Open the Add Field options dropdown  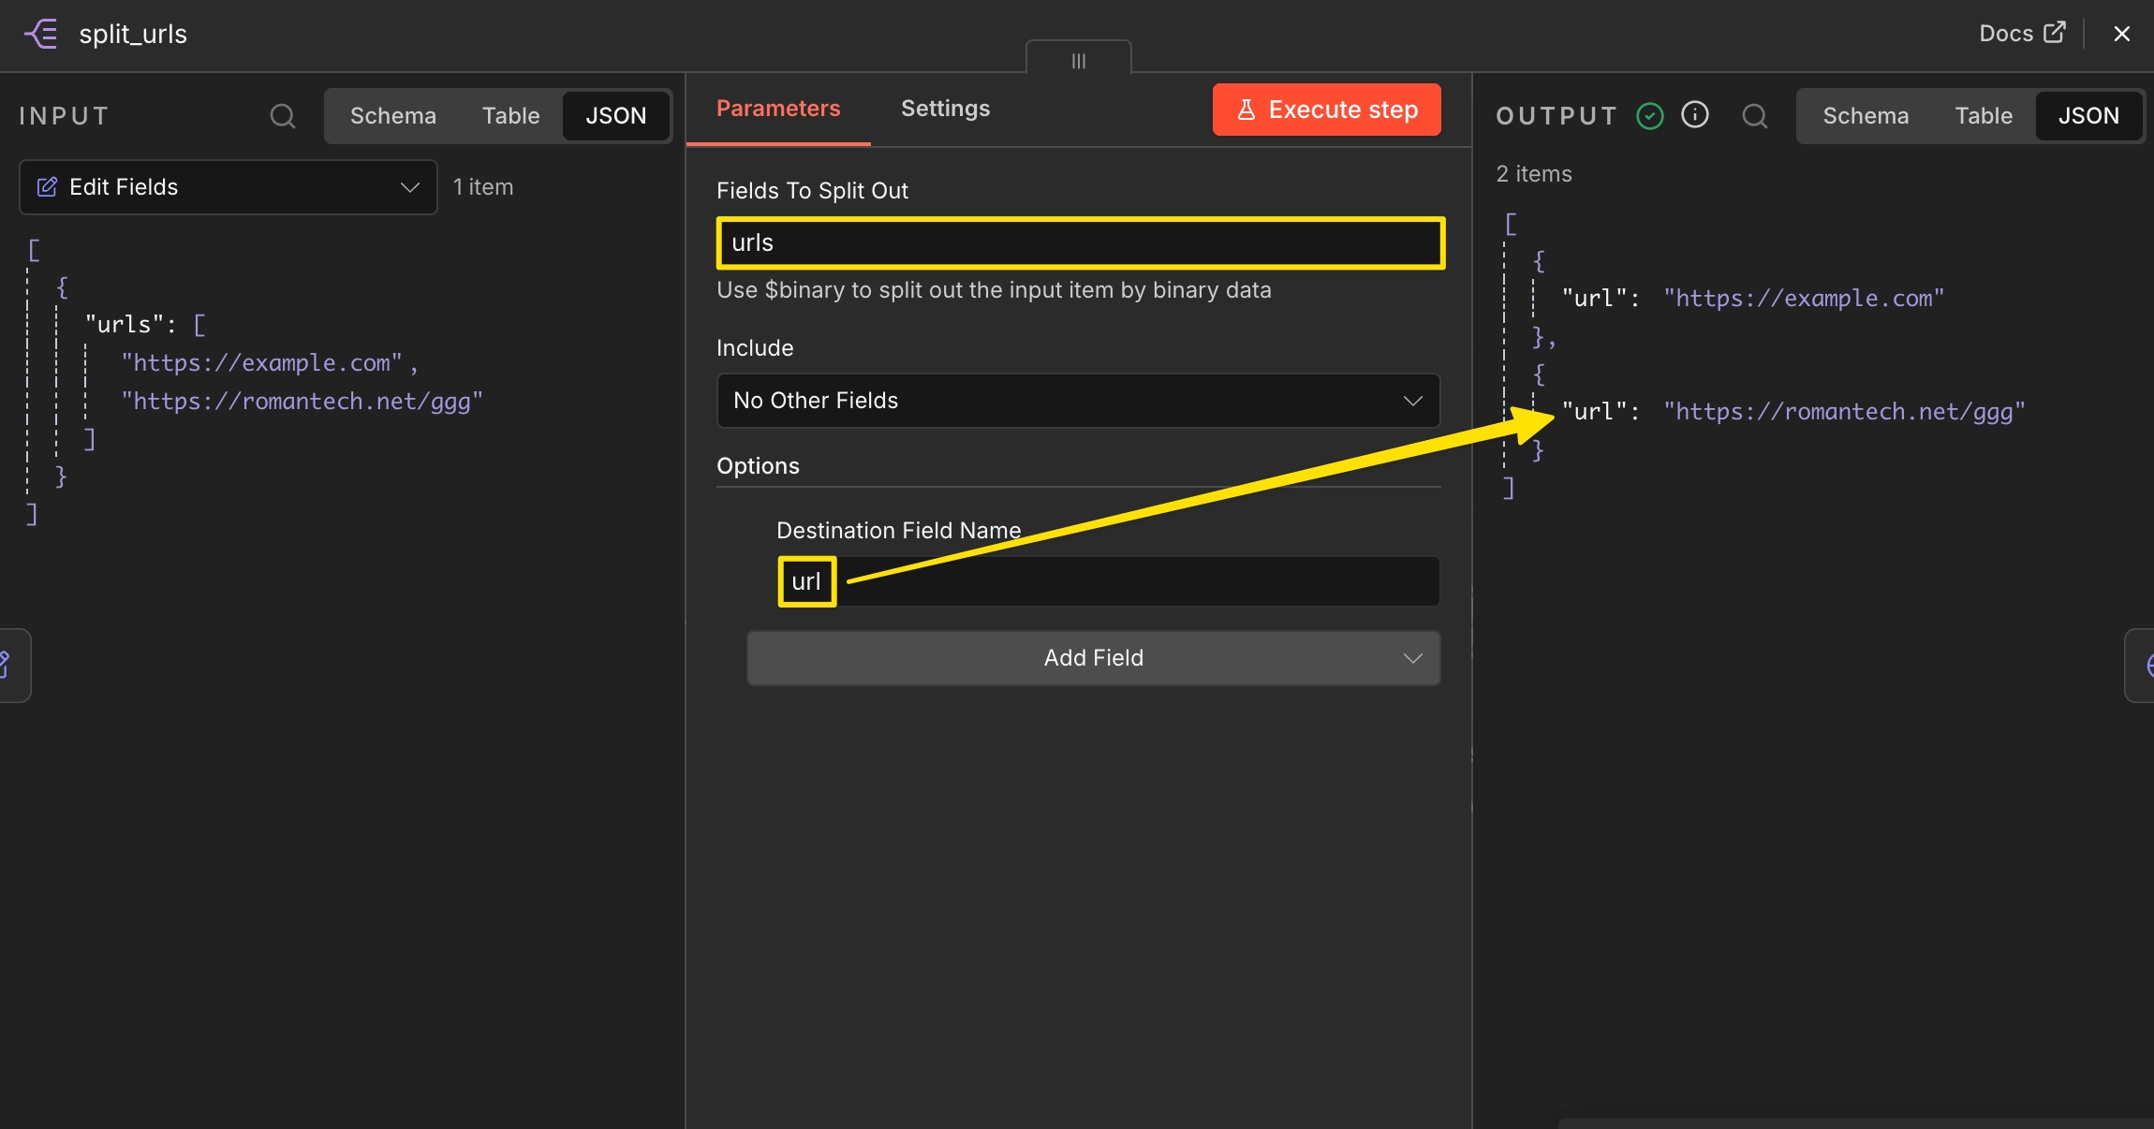[x=1093, y=658]
